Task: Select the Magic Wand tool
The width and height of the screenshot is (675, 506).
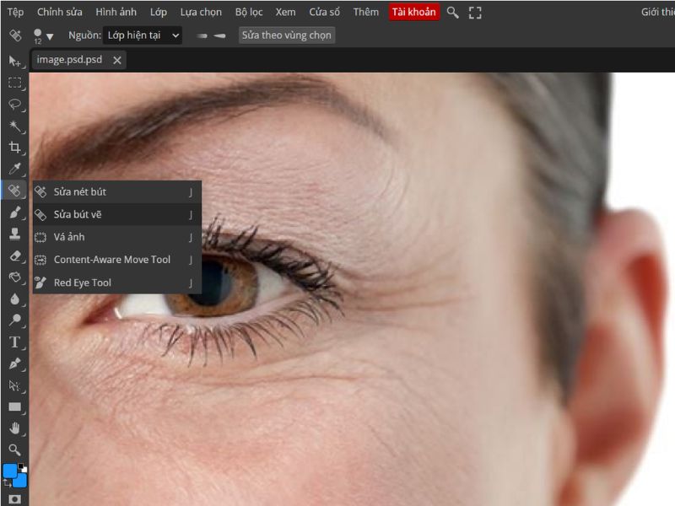Action: (14, 126)
